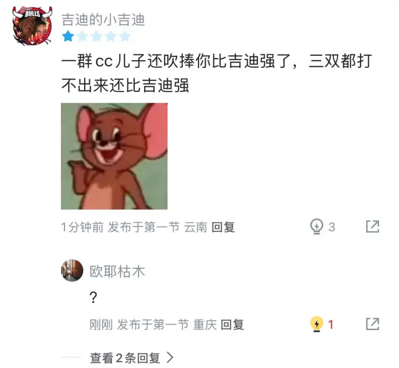Screen dimensions: 399x368
Task: Open 欧耶枯木's round profile avatar
Action: (72, 271)
